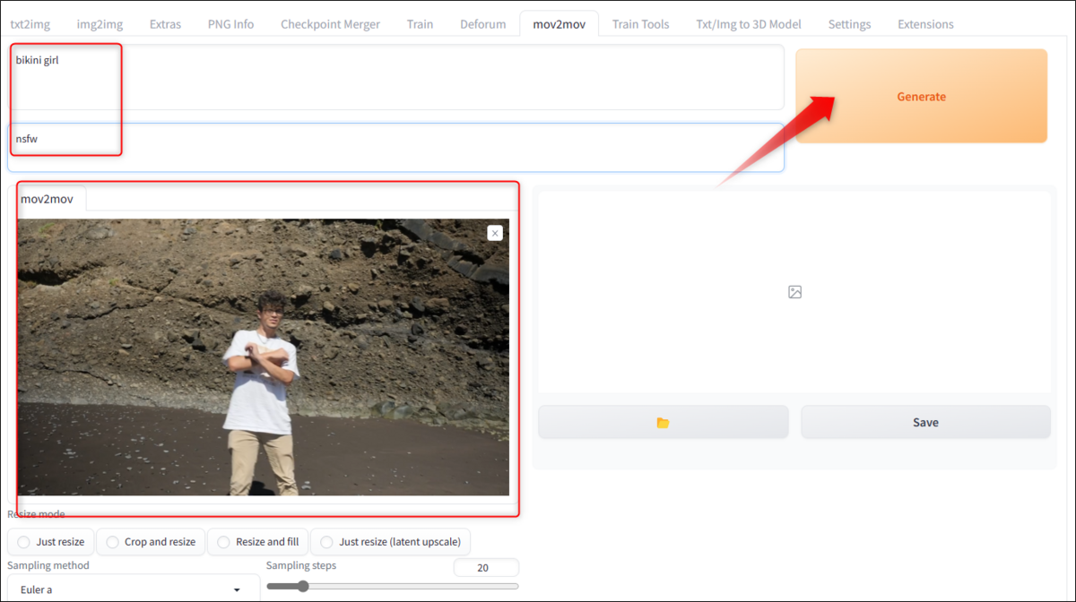Click the Sampling steps value field
Viewport: 1076px width, 602px height.
485,567
